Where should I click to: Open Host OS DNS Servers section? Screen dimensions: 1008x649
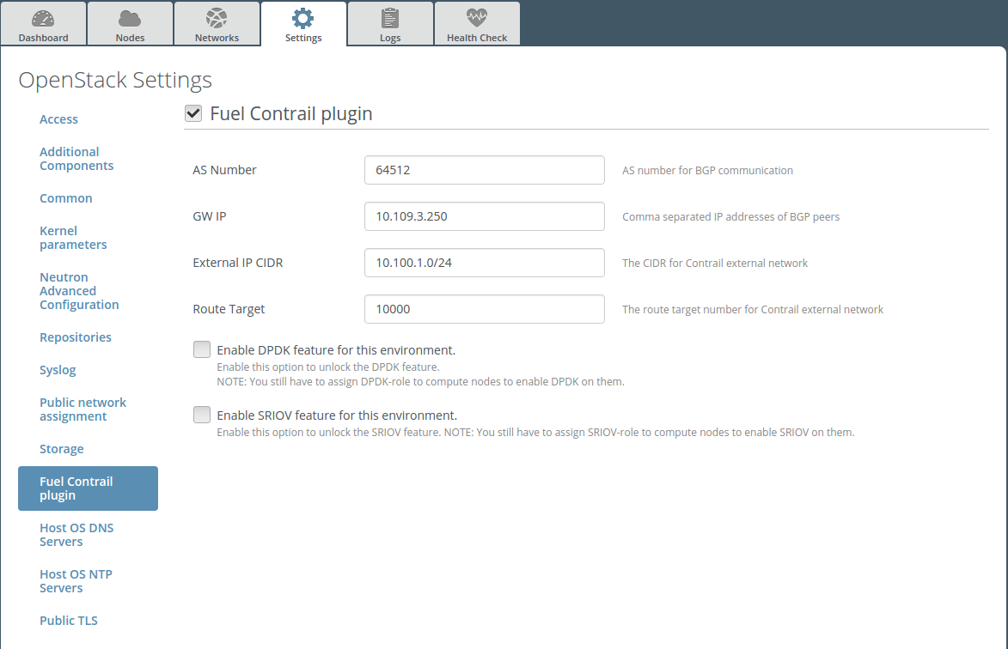[76, 535]
